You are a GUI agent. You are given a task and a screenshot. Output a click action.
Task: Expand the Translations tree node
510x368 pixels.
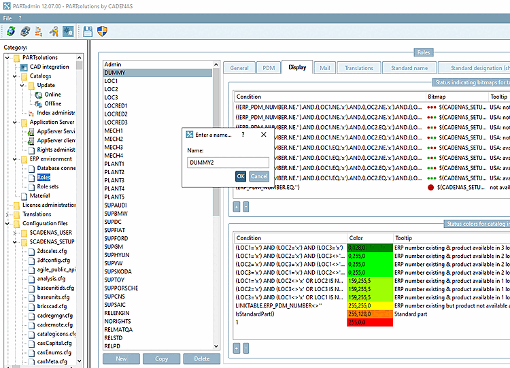tap(7, 214)
